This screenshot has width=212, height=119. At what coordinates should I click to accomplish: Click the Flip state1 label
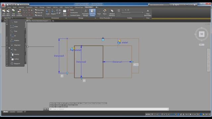click(x=125, y=43)
